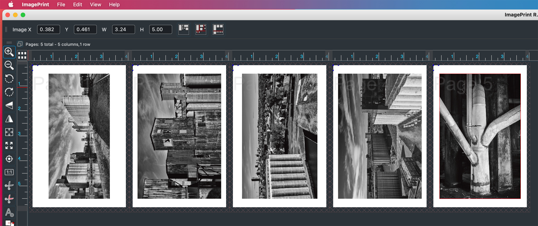Open the File menu

coord(61,5)
